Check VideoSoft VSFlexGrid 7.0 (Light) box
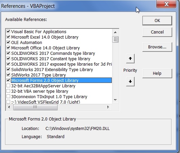180x153 pixels. pyautogui.click(x=8, y=102)
